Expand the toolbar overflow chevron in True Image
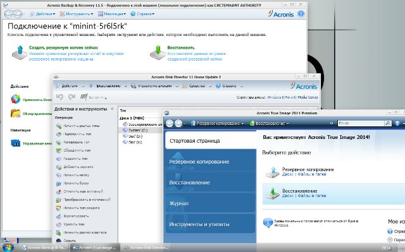This screenshot has height=252, width=405. [x=332, y=123]
